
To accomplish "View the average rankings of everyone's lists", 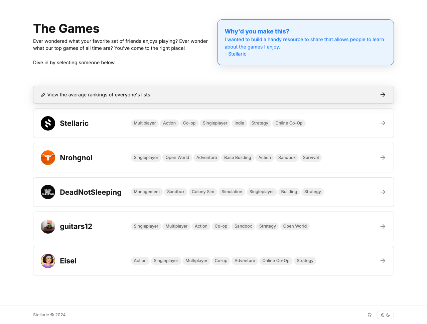I will tap(99, 95).
